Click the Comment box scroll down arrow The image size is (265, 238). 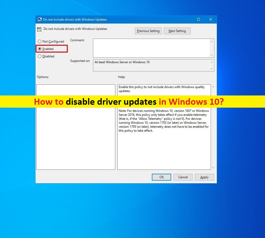(212, 55)
